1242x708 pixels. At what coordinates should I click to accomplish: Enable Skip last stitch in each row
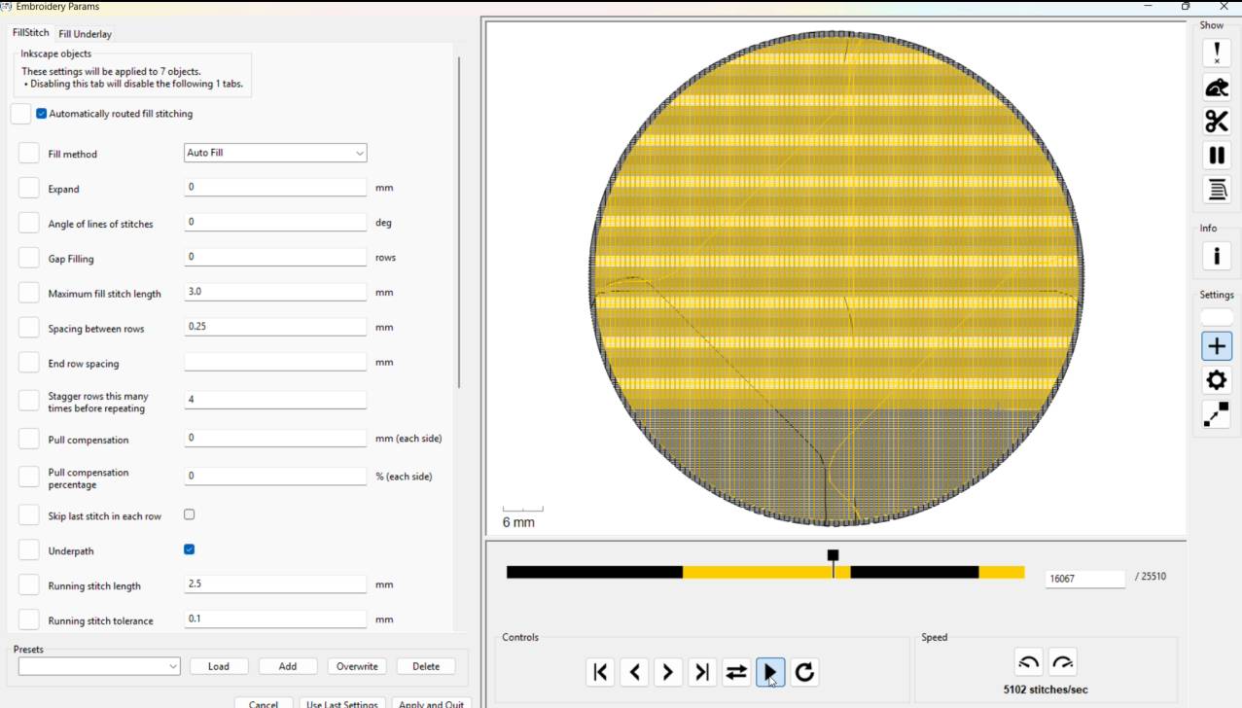[189, 514]
